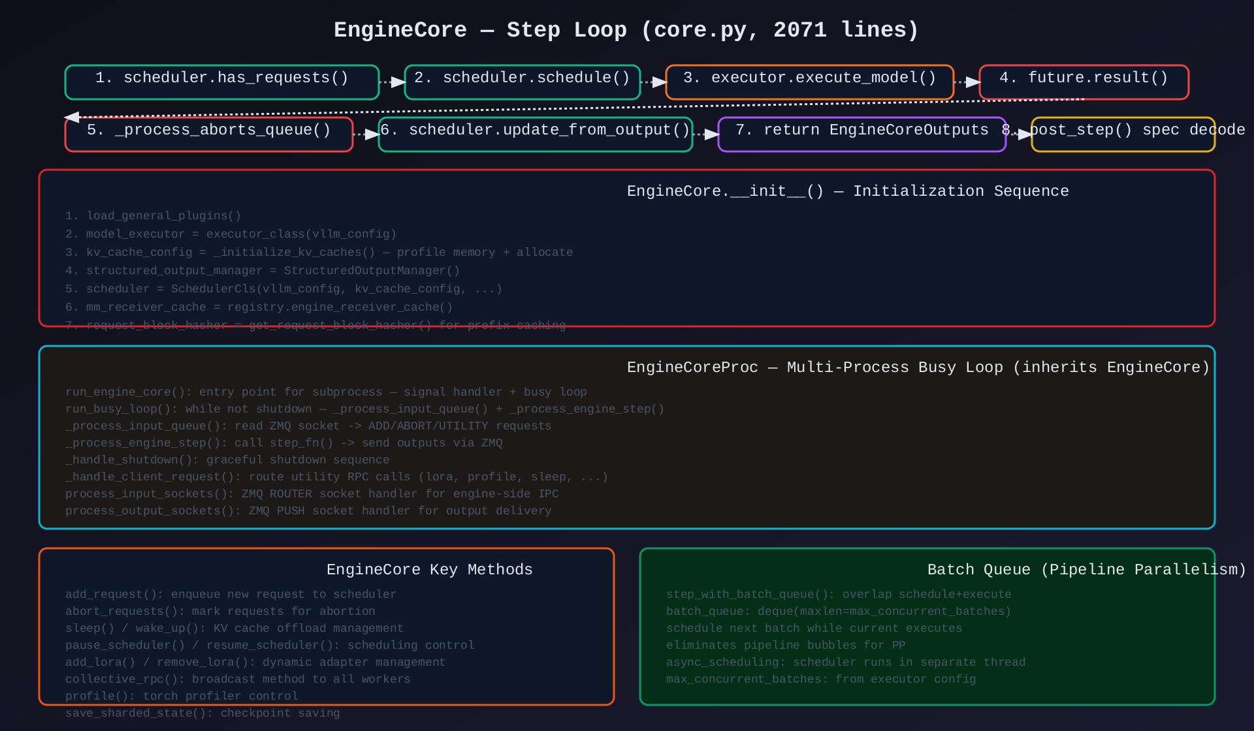The image size is (1254, 731).
Task: Click the arrow pointing to future.result step
Action: [x=967, y=82]
